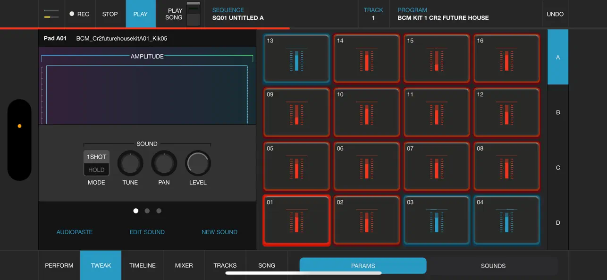Select pad bank B

tap(558, 112)
